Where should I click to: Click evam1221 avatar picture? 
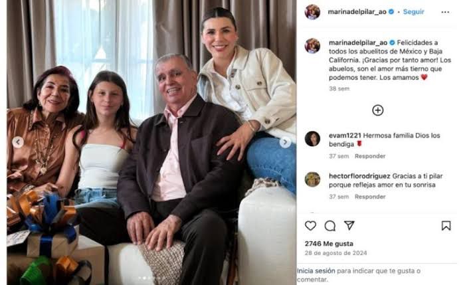click(x=312, y=139)
